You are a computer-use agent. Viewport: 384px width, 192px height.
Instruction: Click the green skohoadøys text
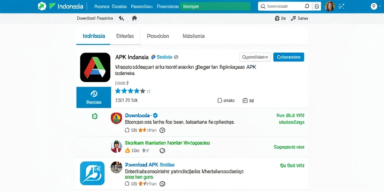click(x=292, y=122)
